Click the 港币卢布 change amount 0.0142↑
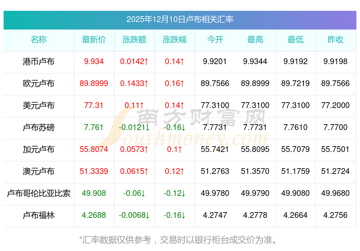The image size is (360, 251). coord(134,62)
